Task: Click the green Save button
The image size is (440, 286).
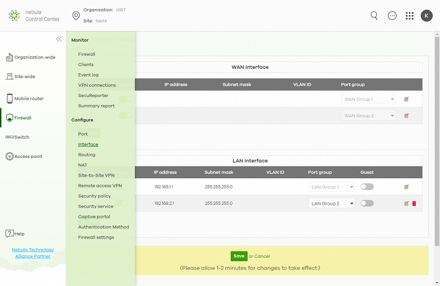Action: pyautogui.click(x=239, y=256)
